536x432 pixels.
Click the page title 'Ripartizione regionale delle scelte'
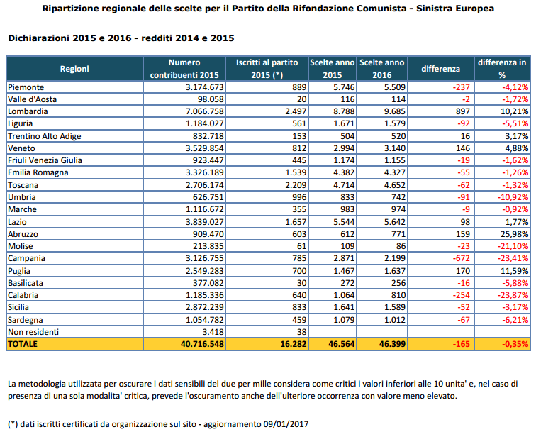tap(268, 9)
